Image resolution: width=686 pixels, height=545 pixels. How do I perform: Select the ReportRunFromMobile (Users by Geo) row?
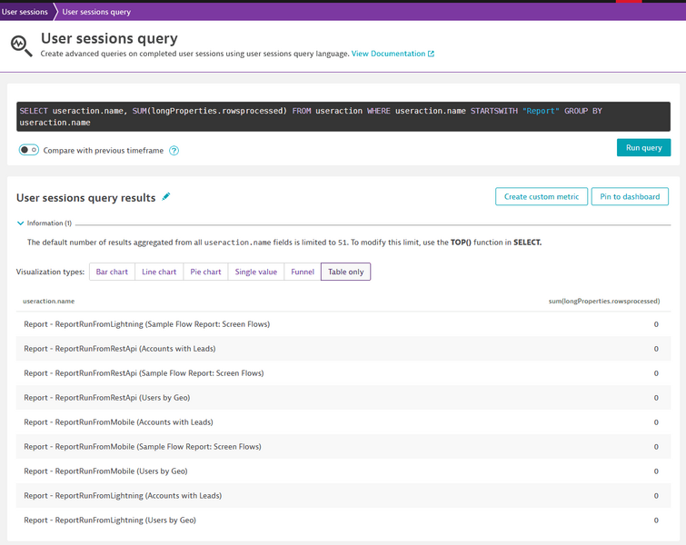(105, 471)
